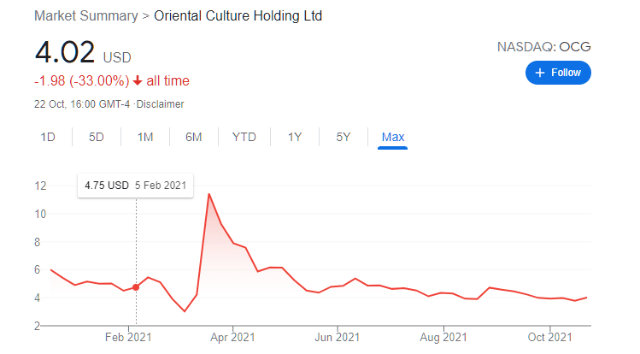Screen dimensions: 640x354
Task: Click the Oriental Culture Holding Ltd title
Action: tap(238, 16)
